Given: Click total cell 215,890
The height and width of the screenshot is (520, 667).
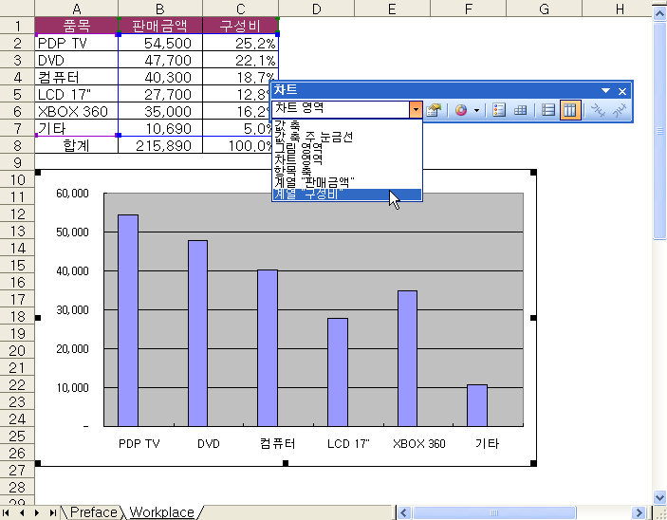Looking at the screenshot, I should pos(160,145).
